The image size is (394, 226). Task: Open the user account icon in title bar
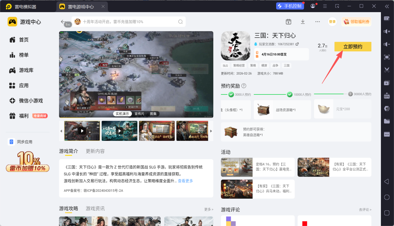[313, 6]
